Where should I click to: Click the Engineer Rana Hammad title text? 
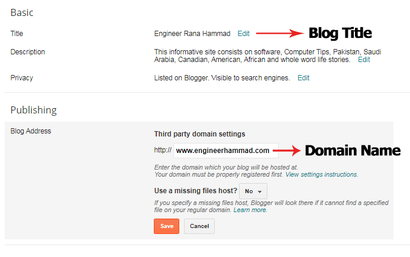click(192, 34)
